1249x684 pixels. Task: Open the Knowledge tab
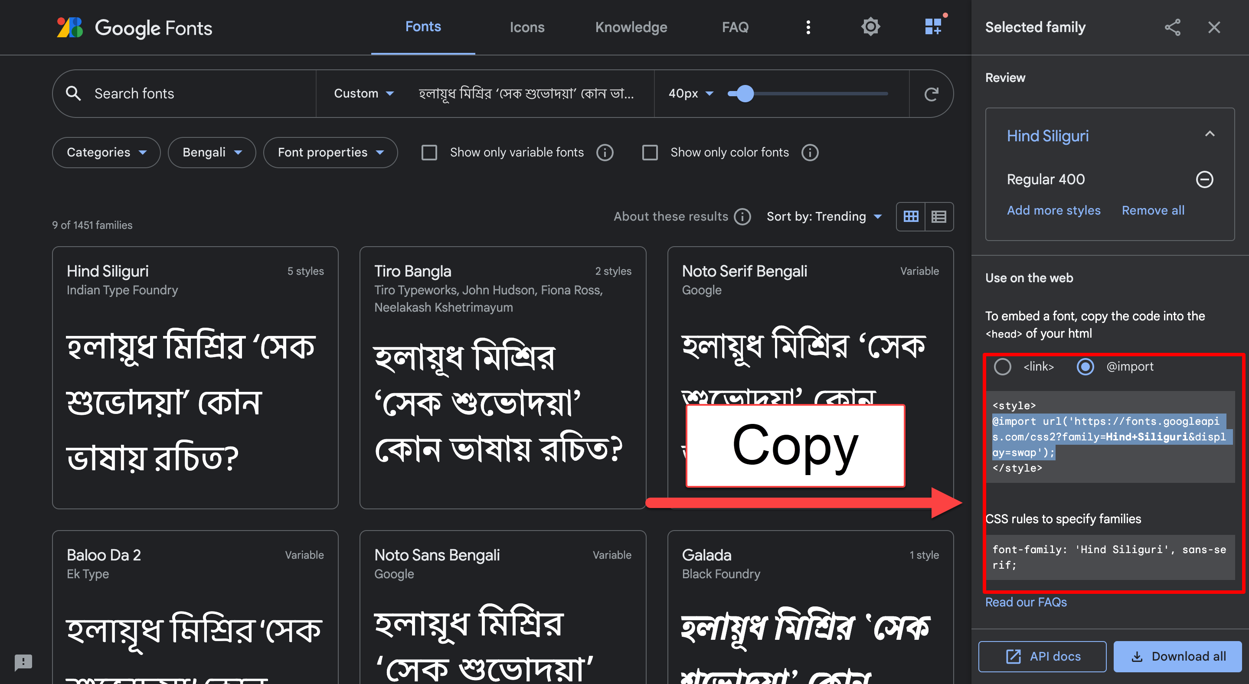point(631,27)
